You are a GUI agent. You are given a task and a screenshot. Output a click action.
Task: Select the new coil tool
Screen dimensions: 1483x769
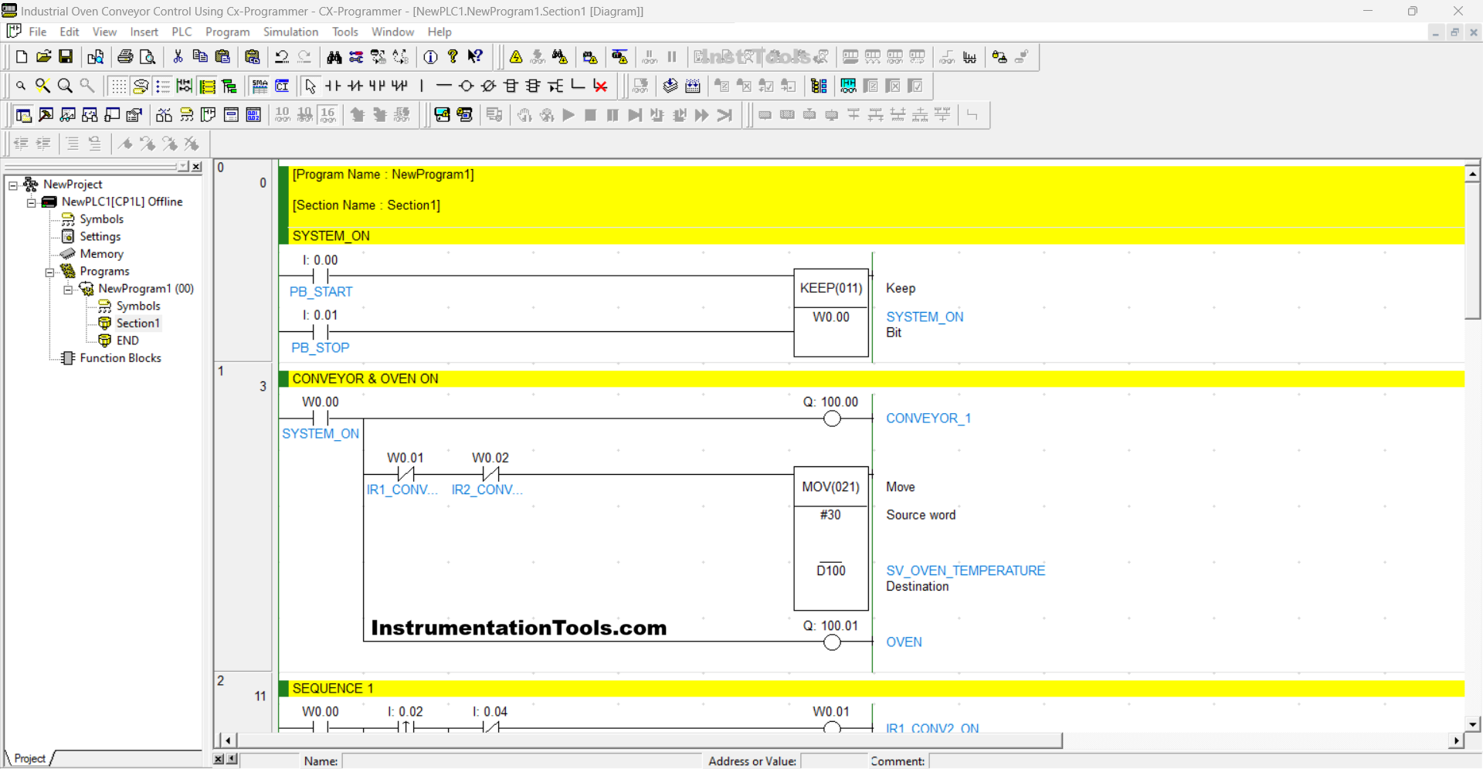466,86
